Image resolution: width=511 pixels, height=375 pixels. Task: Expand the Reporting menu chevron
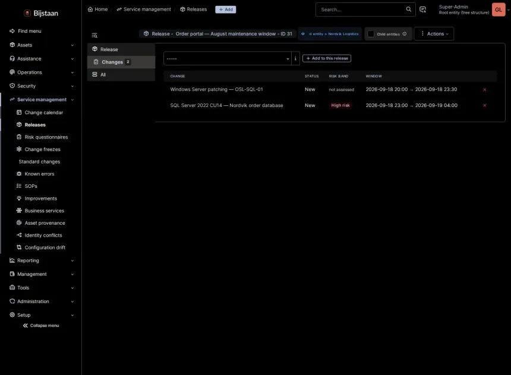click(72, 260)
